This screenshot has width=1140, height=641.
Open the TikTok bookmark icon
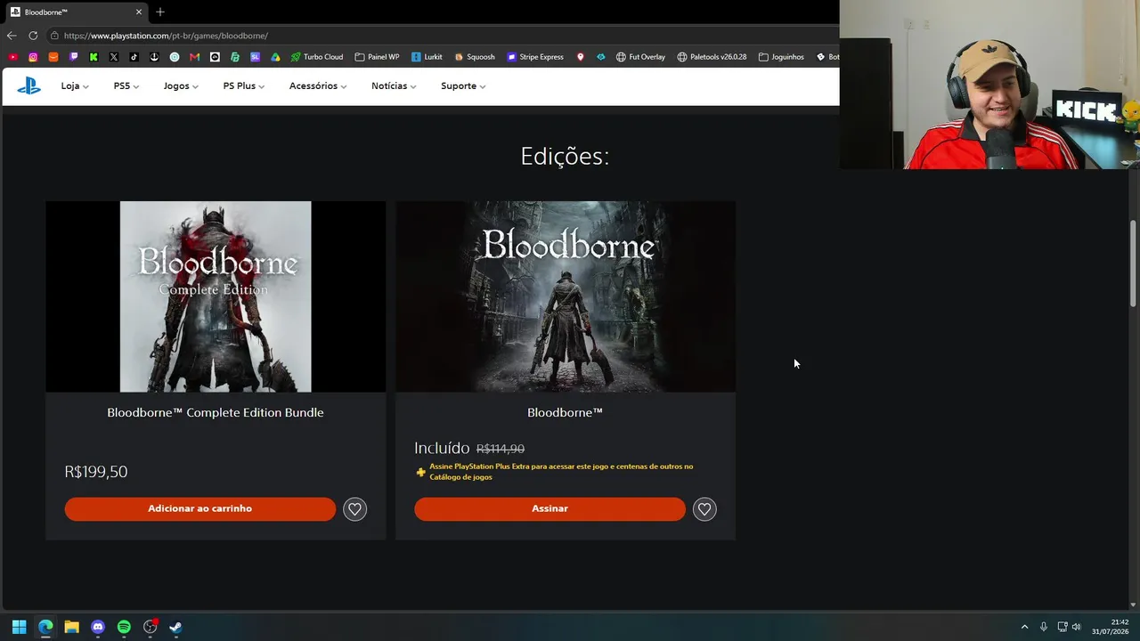(134, 57)
